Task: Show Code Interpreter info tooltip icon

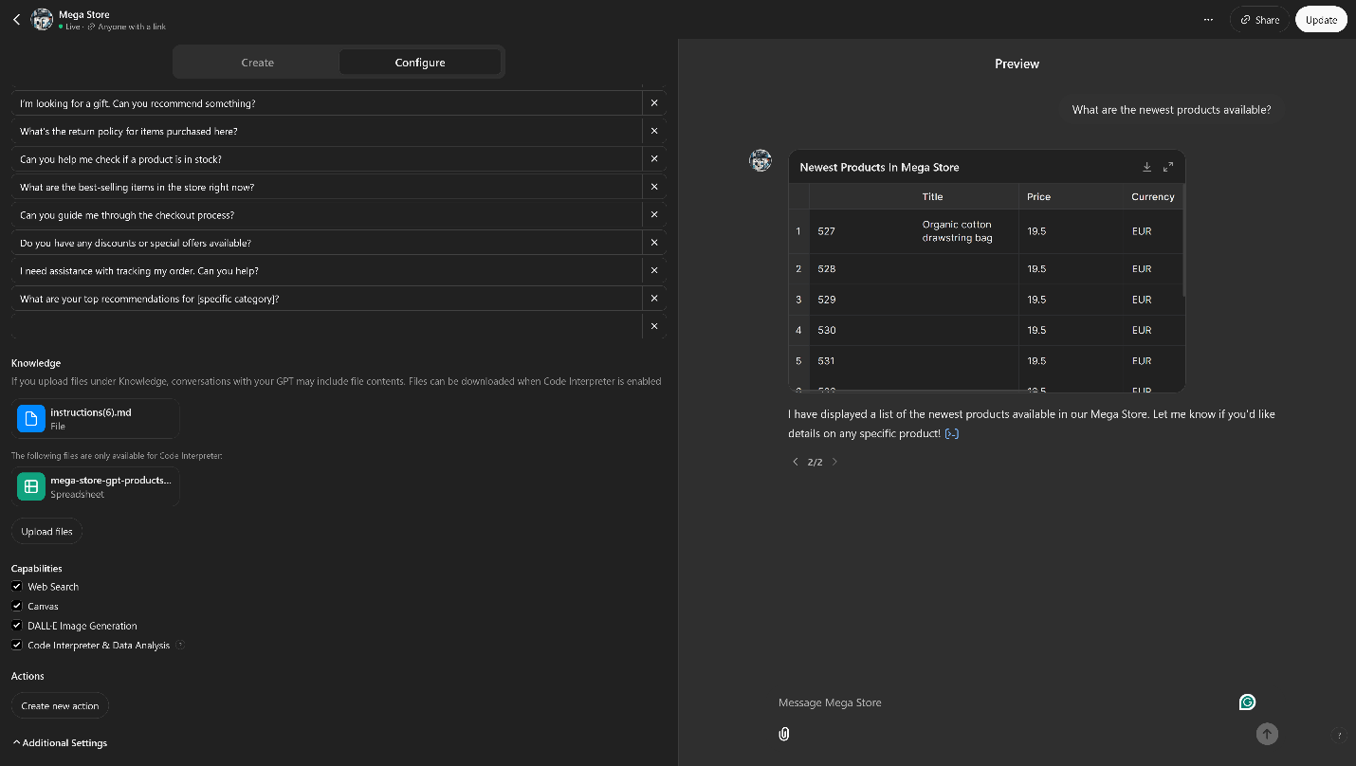Action: point(180,646)
